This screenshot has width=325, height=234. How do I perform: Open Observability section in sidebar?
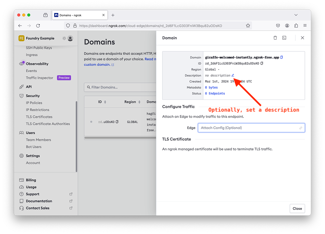(x=37, y=64)
